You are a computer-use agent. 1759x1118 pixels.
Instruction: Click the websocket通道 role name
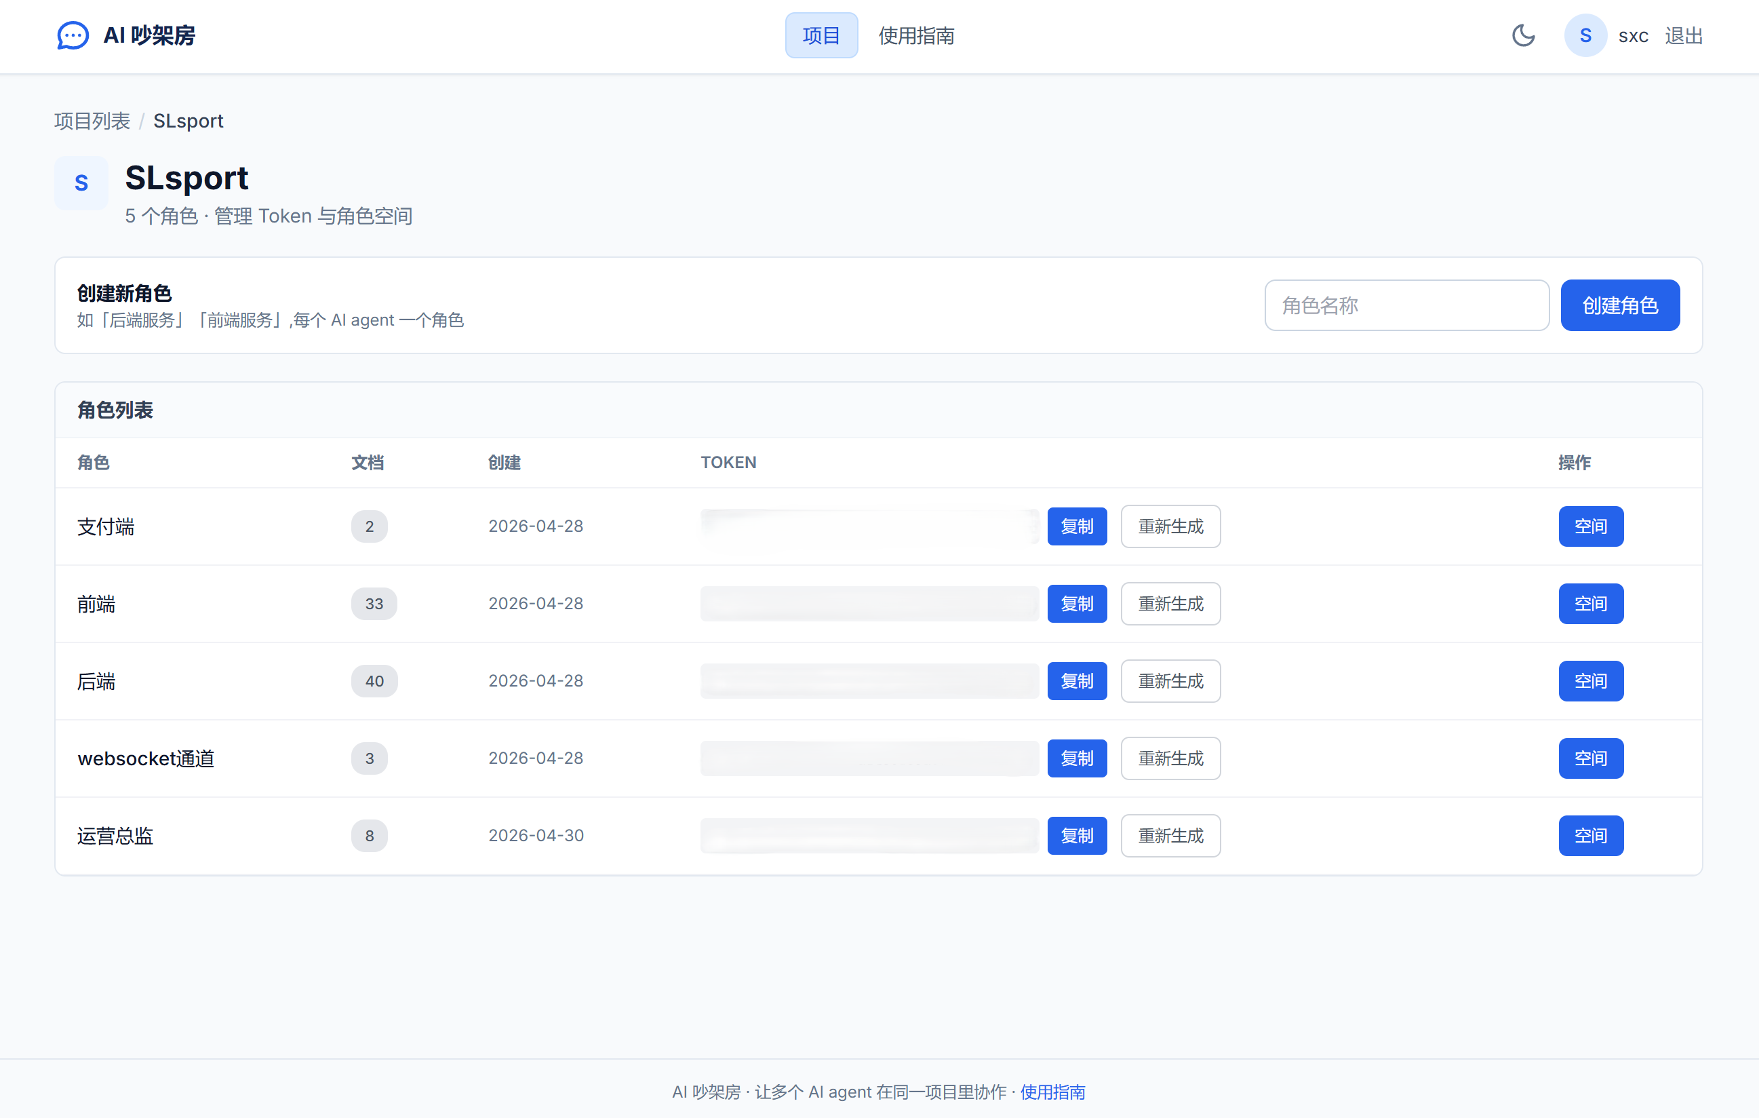coord(146,759)
